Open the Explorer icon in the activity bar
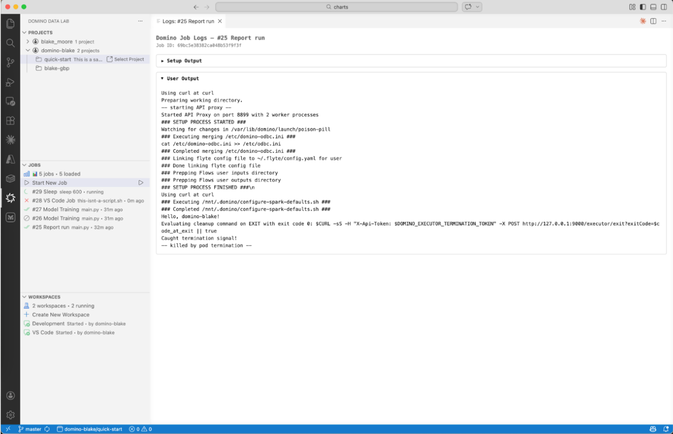The image size is (673, 434). (x=11, y=23)
